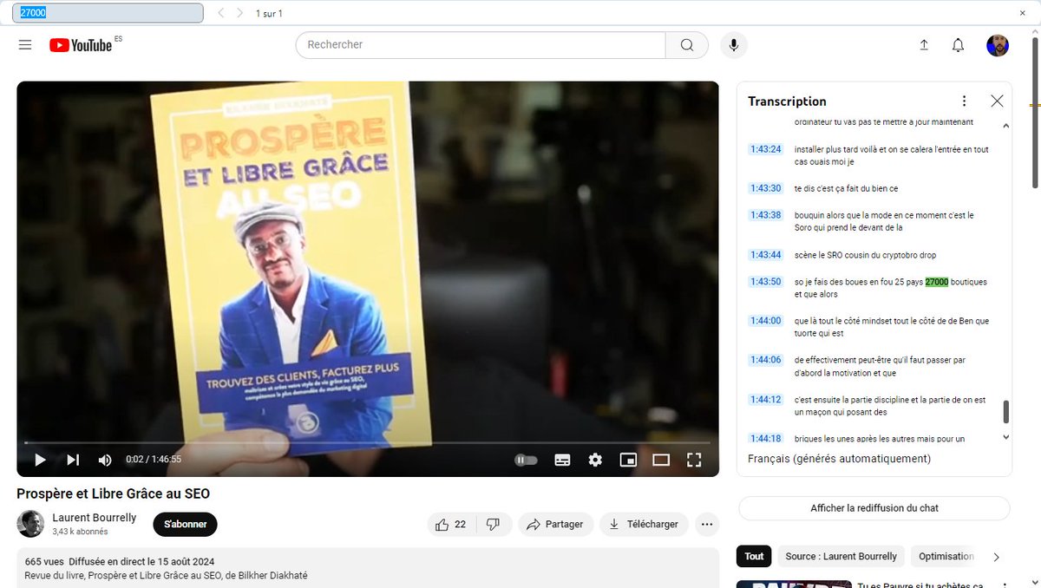1041x588 pixels.
Task: Jump to transcript timestamp 1:43:24
Action: (766, 149)
